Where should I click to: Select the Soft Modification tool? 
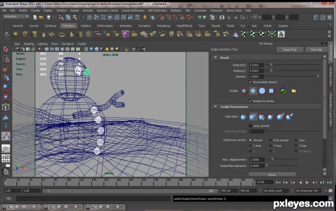pos(6,117)
